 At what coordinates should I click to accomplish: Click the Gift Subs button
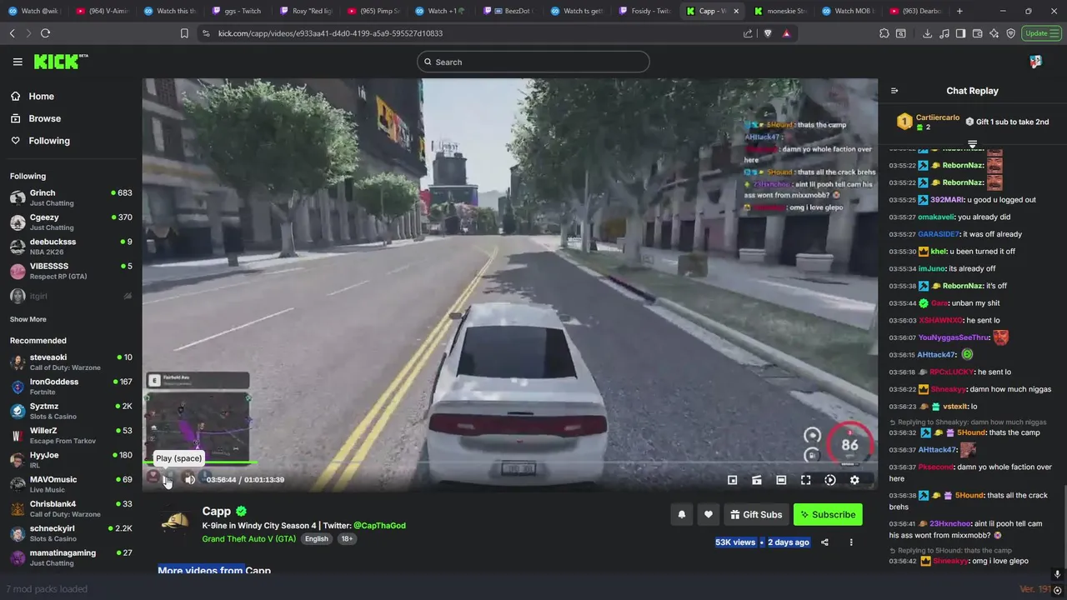tap(756, 515)
